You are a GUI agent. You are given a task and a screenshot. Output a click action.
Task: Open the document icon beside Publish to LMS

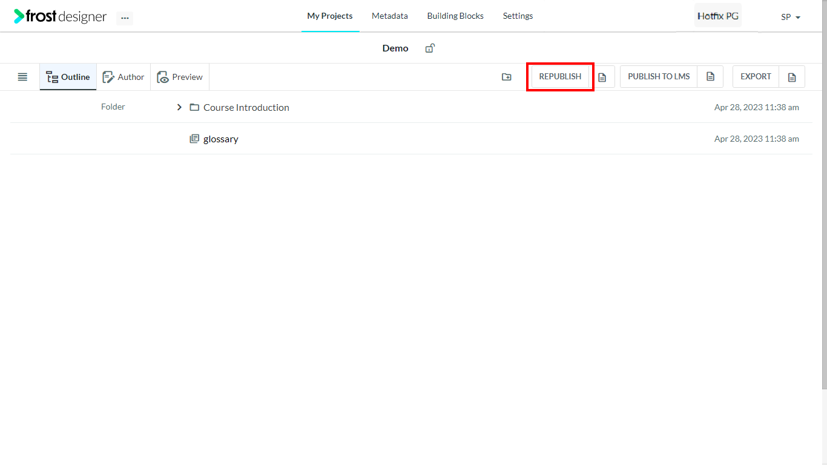tap(711, 77)
